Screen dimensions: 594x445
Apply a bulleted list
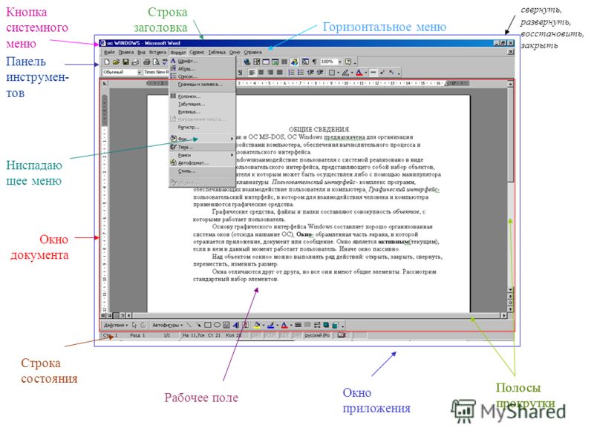pos(301,72)
